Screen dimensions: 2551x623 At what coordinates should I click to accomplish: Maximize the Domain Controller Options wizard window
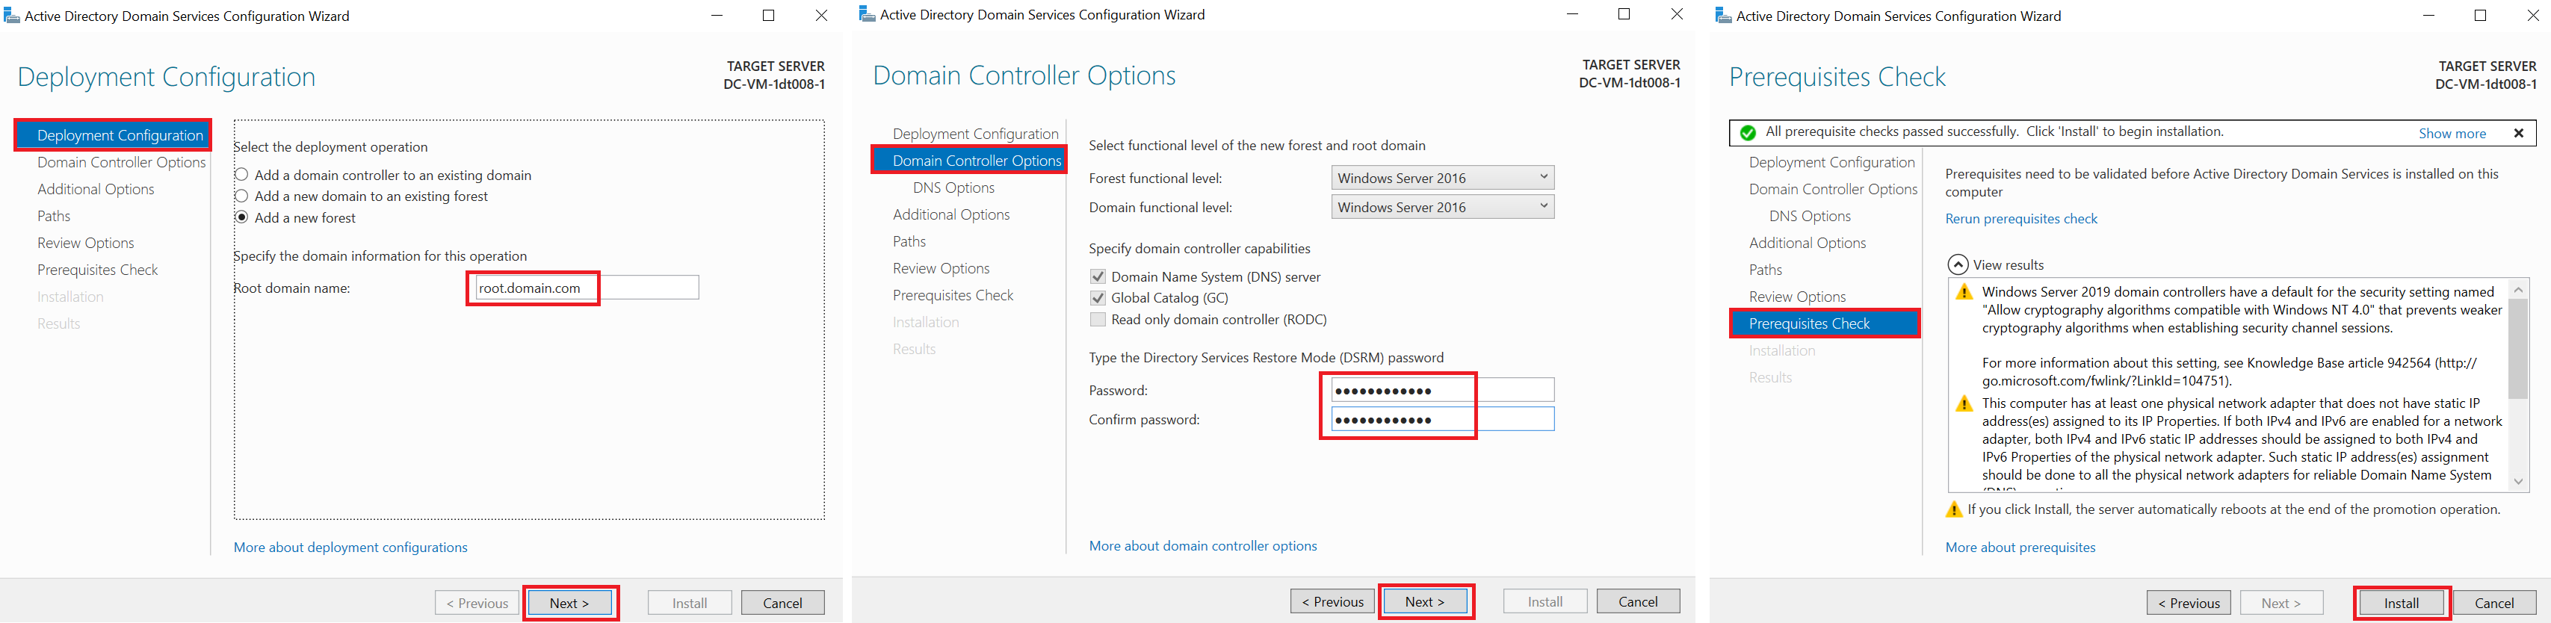pyautogui.click(x=1623, y=14)
